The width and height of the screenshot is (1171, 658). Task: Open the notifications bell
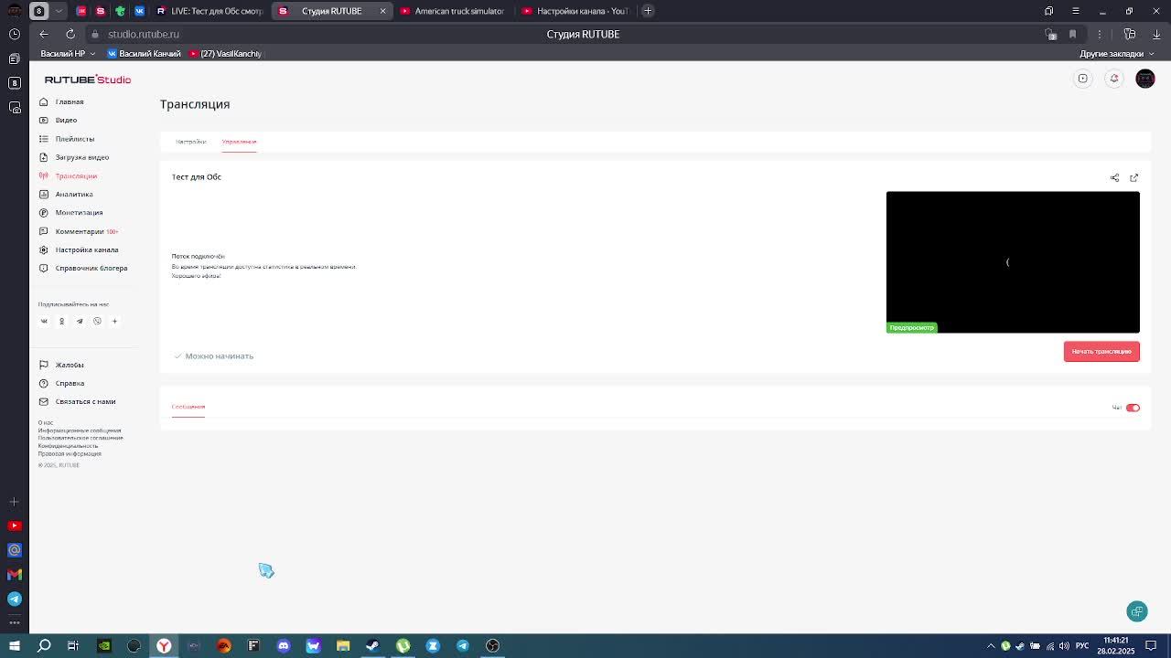[1114, 79]
